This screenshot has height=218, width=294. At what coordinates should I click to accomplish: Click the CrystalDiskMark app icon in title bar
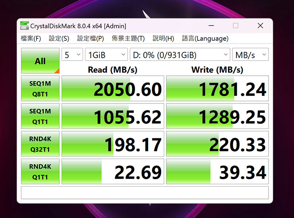pyautogui.click(x=24, y=26)
